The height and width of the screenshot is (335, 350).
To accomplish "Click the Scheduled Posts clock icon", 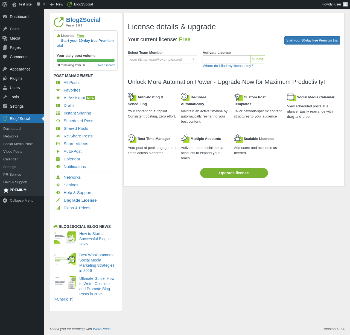I will tap(58, 121).
